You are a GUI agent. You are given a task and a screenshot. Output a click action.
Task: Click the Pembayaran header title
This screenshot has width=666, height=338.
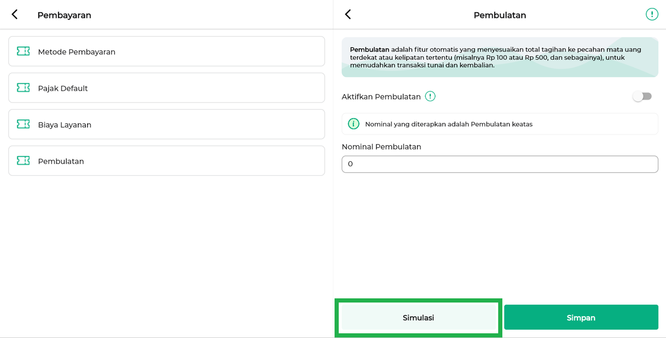64,15
